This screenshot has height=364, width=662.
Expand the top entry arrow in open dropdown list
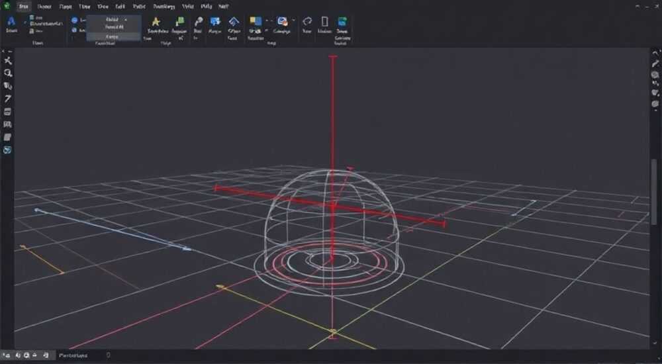[x=125, y=19]
